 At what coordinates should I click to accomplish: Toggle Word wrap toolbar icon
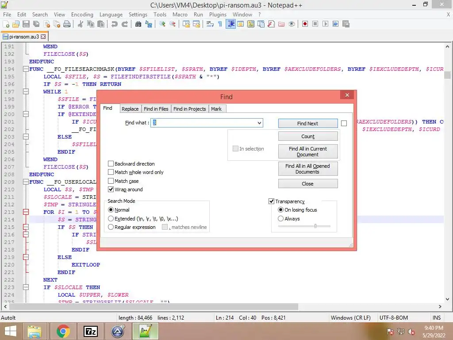(210, 24)
